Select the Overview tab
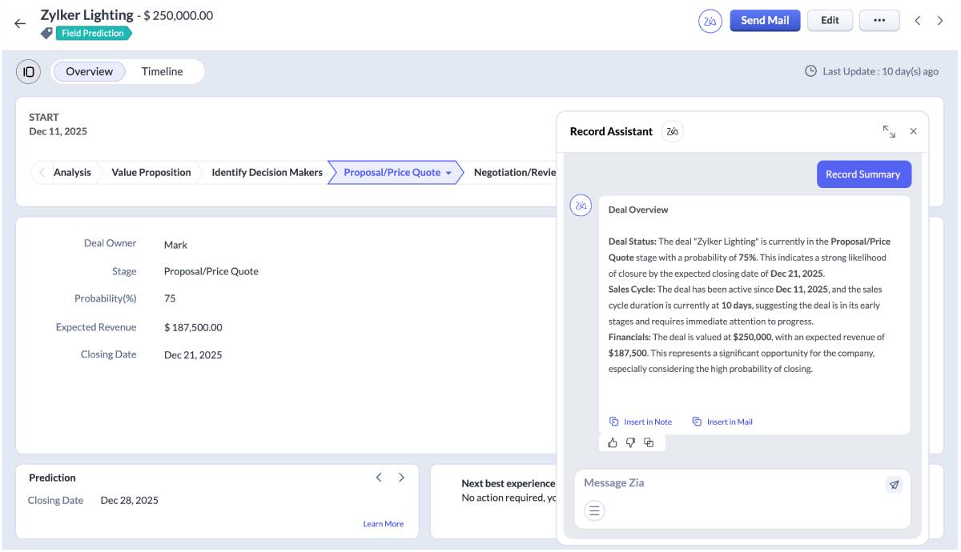 pyautogui.click(x=90, y=71)
